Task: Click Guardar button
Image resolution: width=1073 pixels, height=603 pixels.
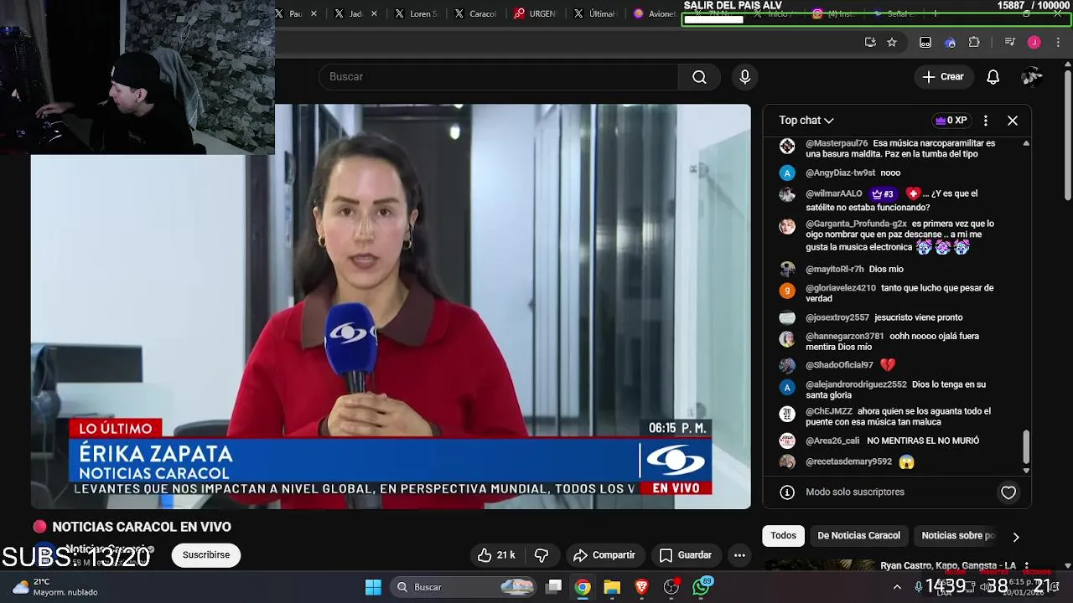Action: [686, 555]
